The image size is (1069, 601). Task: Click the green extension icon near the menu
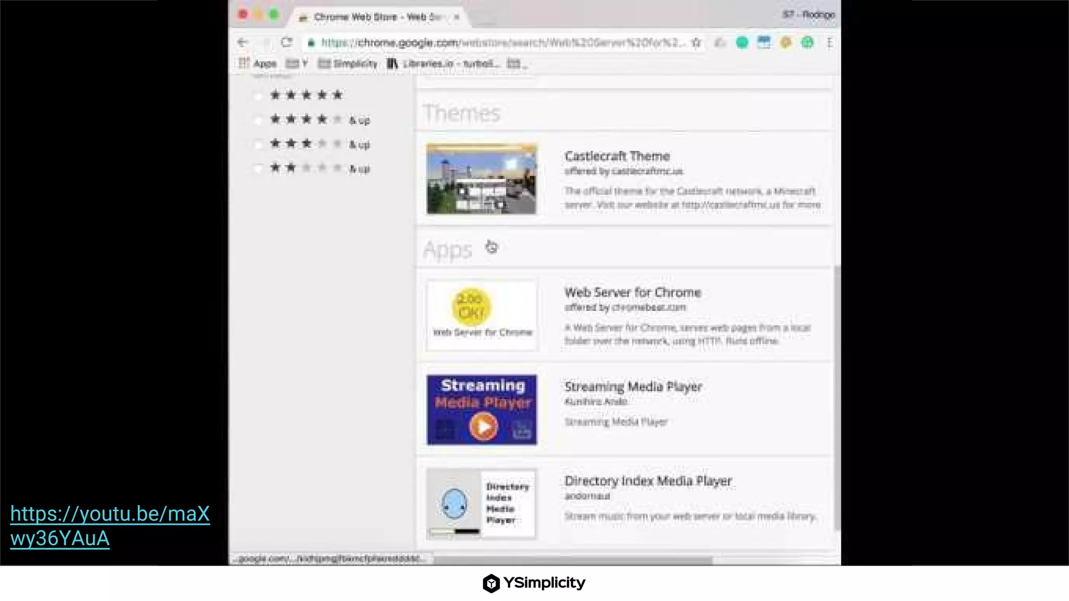(x=807, y=42)
